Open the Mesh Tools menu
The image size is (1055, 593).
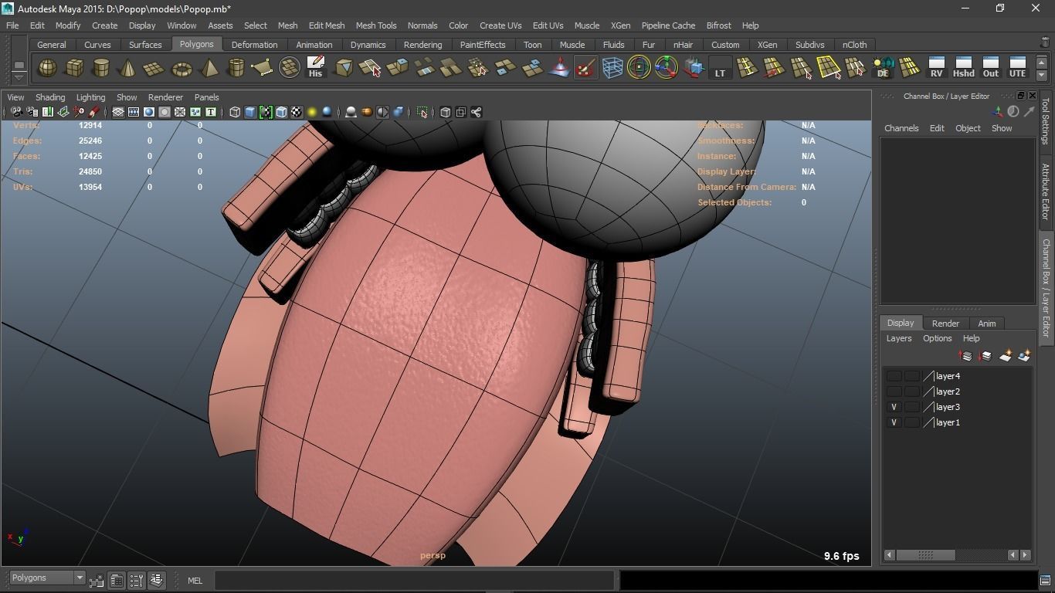tap(376, 25)
